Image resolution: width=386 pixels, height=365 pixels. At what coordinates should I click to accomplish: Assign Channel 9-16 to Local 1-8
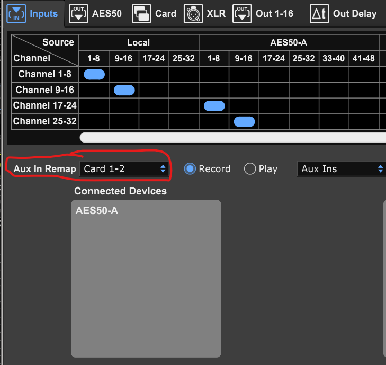click(x=94, y=90)
